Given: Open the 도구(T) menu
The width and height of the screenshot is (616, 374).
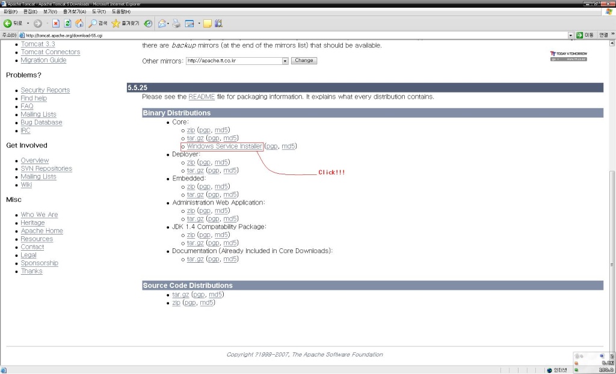Looking at the screenshot, I should coord(99,12).
